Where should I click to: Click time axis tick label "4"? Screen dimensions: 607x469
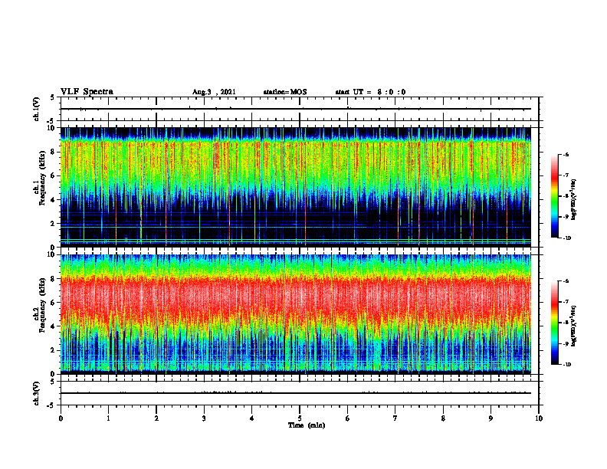(x=252, y=418)
